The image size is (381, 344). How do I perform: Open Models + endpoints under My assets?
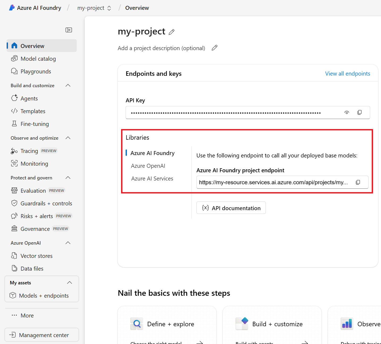42,296
